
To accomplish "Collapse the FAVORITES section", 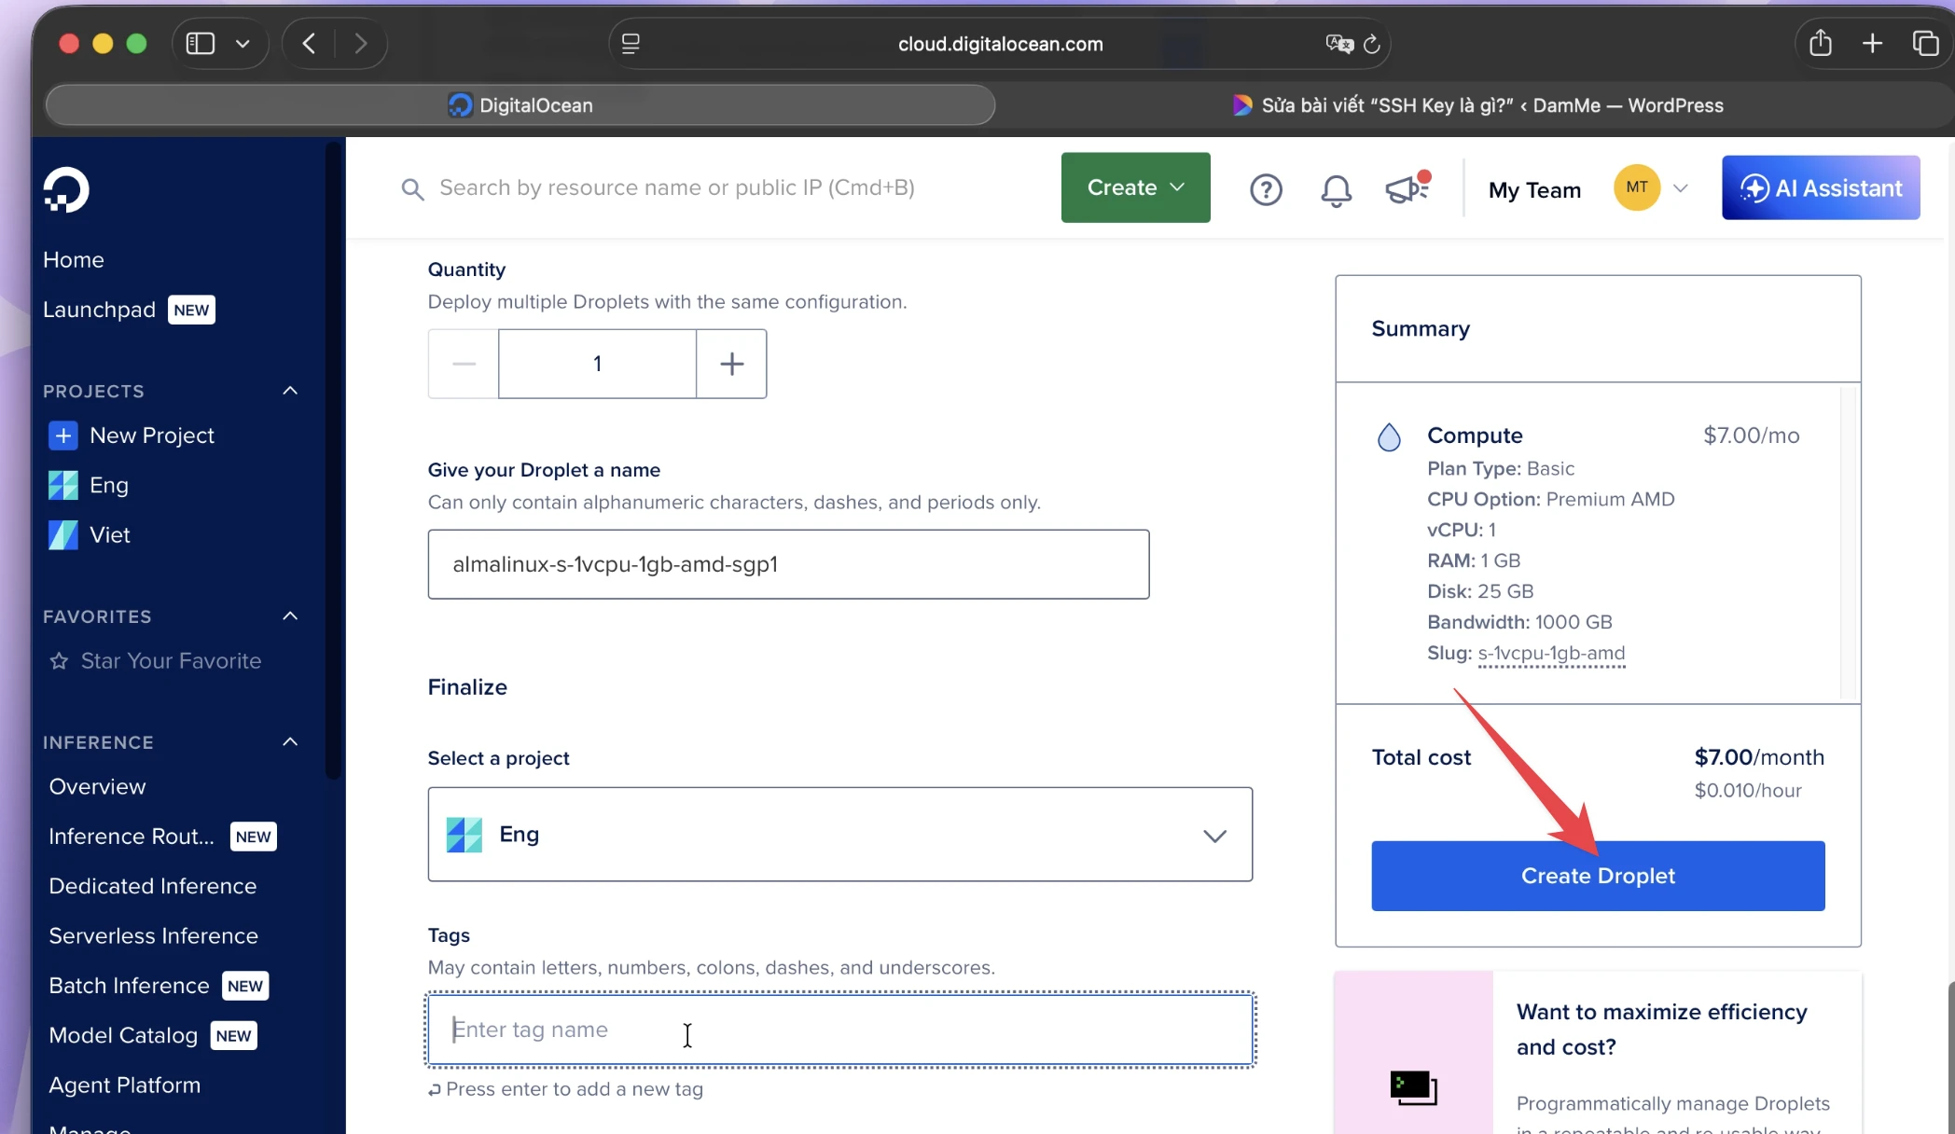I will click(290, 616).
